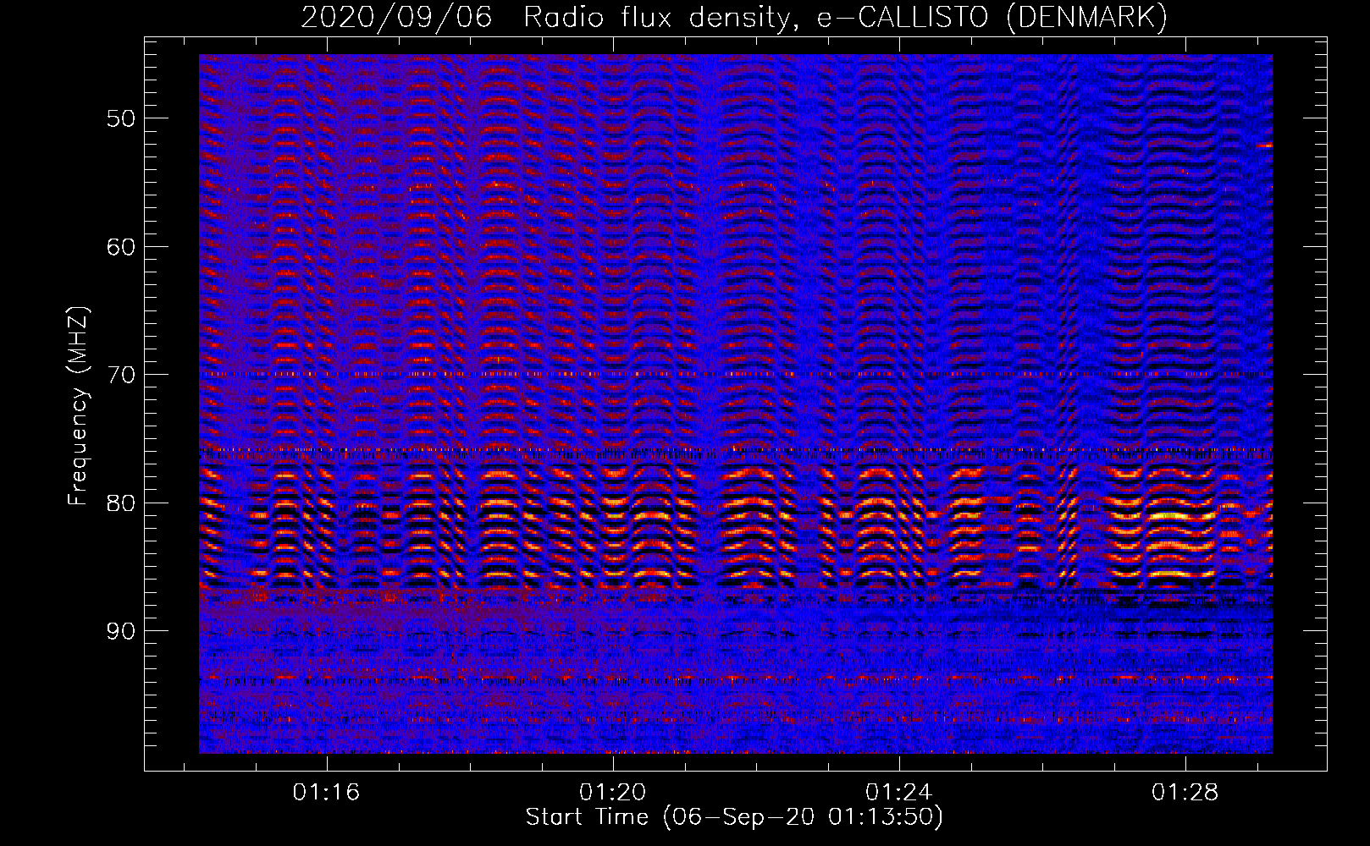The height and width of the screenshot is (846, 1370).
Task: Click the '01:28' time tick label
Action: pos(1185,792)
